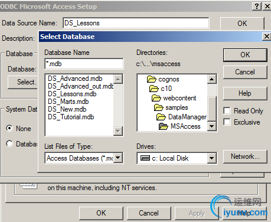Select DS_Advanced.mdb in file list
271x222 pixels.
(75, 79)
